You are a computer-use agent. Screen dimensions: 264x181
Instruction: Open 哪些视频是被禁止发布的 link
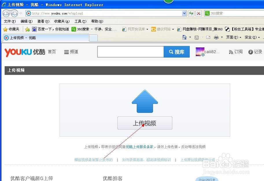pos(94,160)
